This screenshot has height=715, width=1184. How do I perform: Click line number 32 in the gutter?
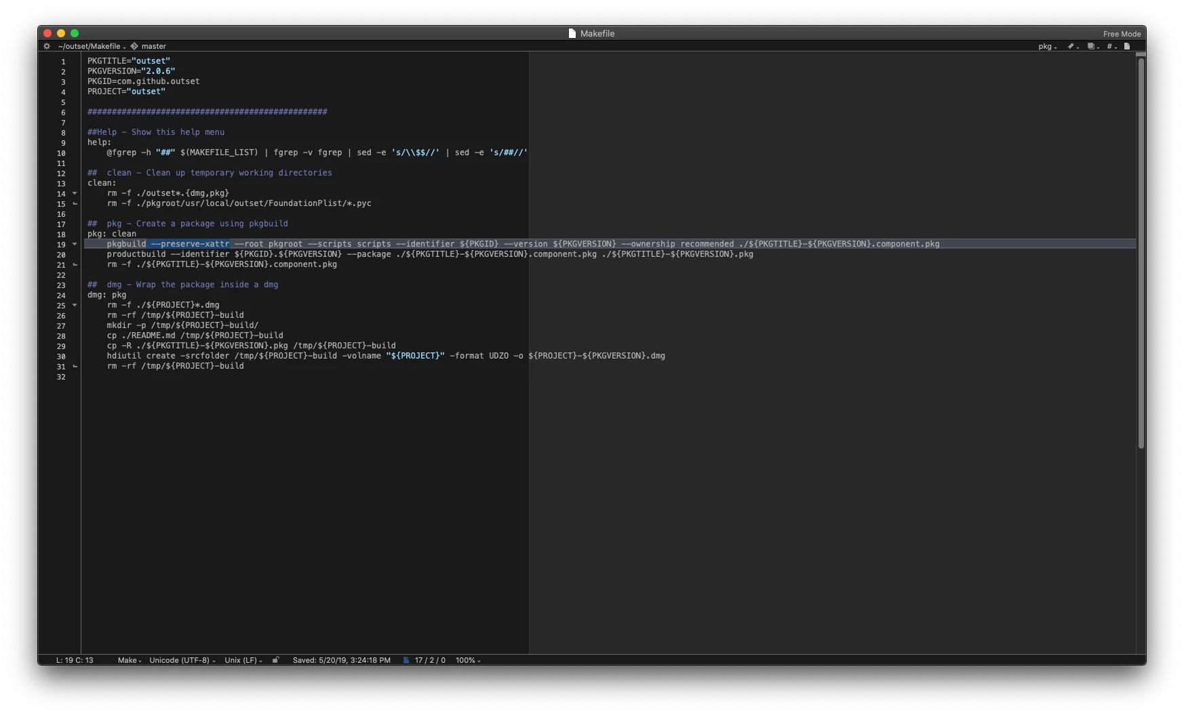[61, 377]
